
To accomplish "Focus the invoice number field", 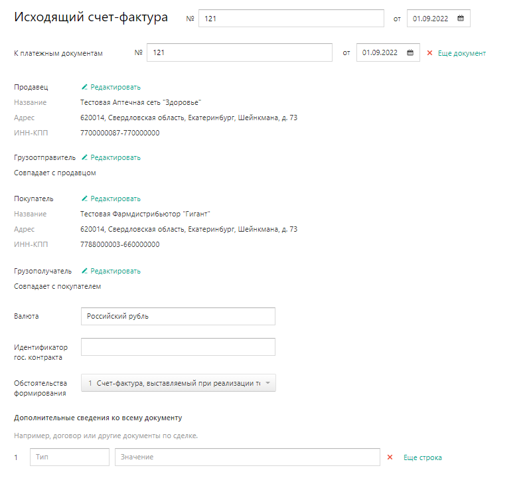I will [x=291, y=19].
